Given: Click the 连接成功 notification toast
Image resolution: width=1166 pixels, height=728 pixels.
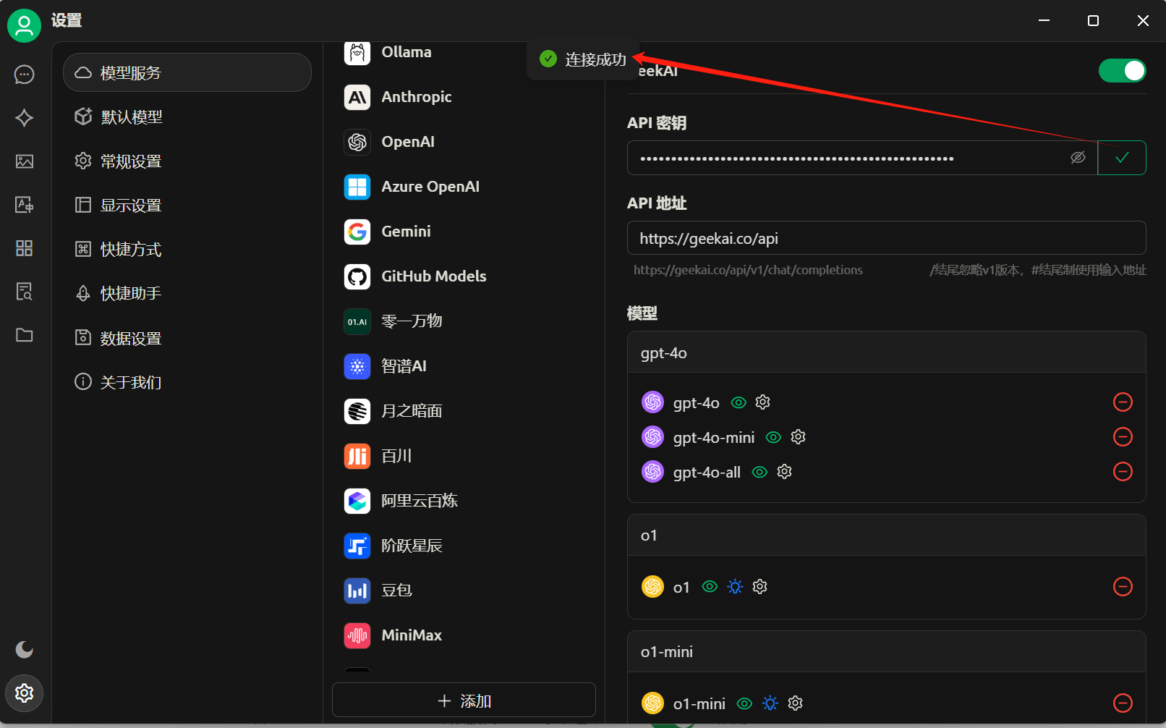Looking at the screenshot, I should point(583,59).
